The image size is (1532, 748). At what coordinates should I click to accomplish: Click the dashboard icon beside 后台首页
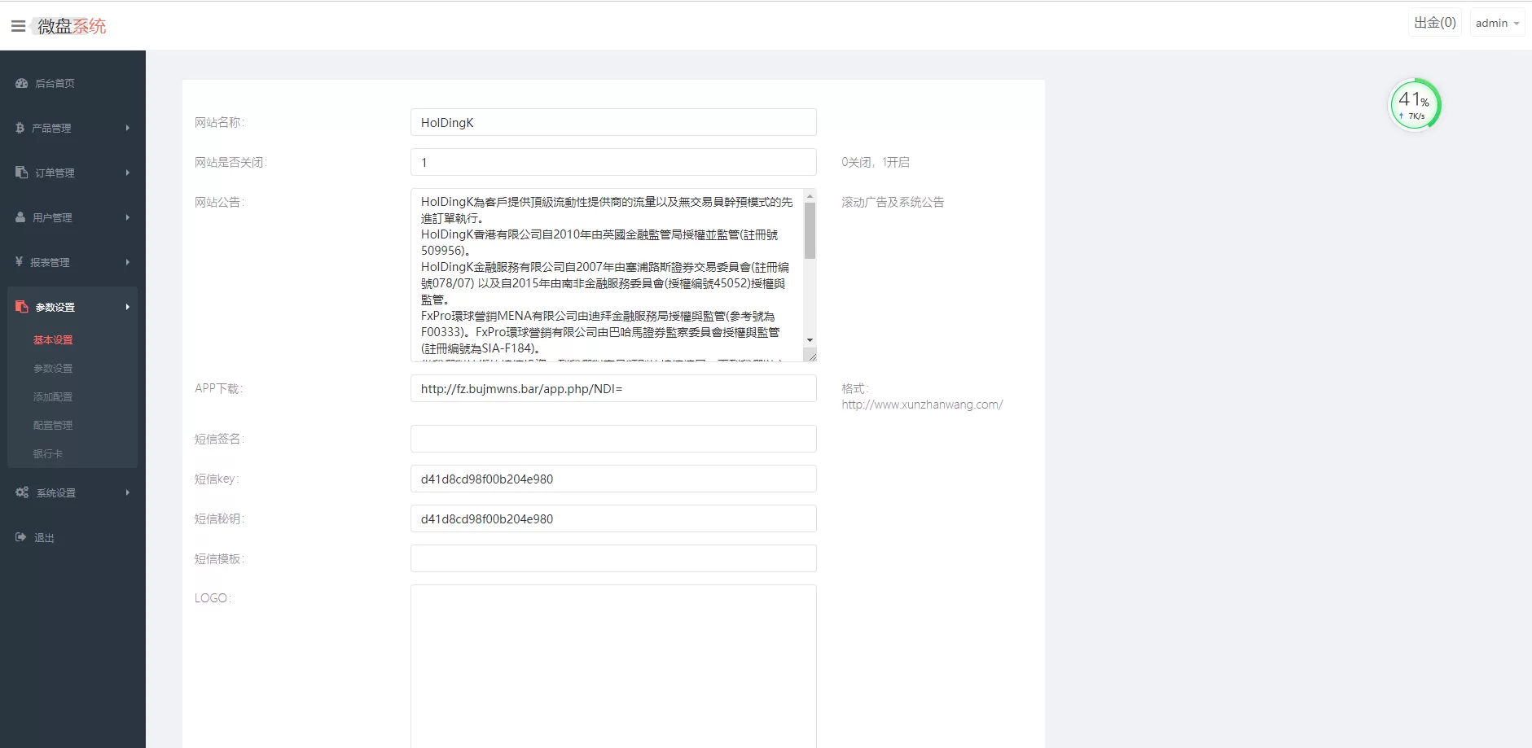(x=22, y=83)
